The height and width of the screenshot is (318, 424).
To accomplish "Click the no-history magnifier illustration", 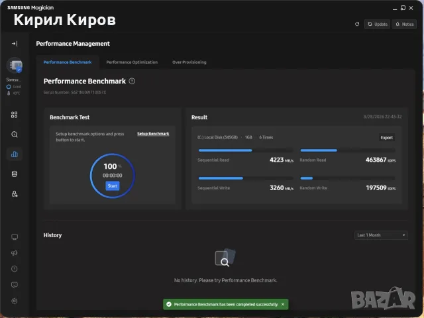I will point(225,258).
